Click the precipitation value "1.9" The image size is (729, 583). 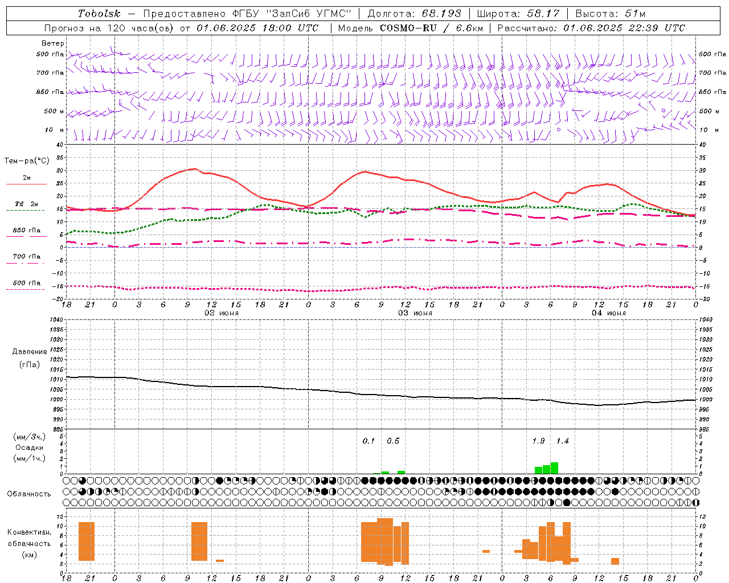pos(538,441)
